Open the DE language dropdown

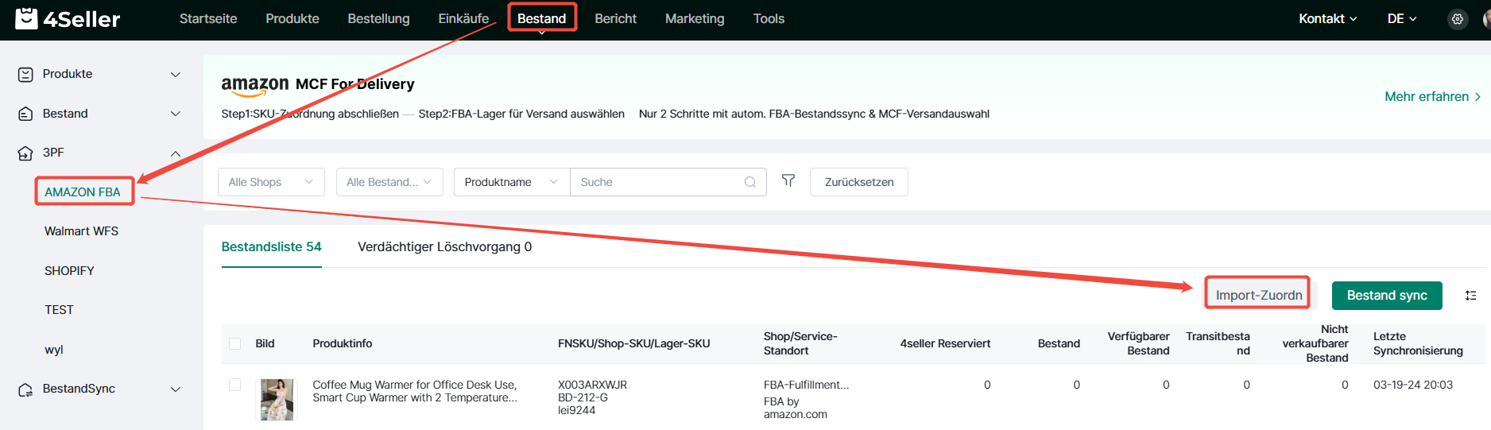[1401, 19]
